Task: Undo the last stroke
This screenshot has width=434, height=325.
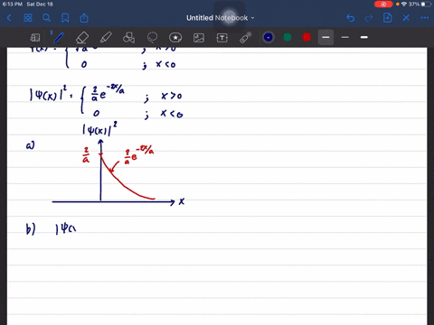Action: 350,18
